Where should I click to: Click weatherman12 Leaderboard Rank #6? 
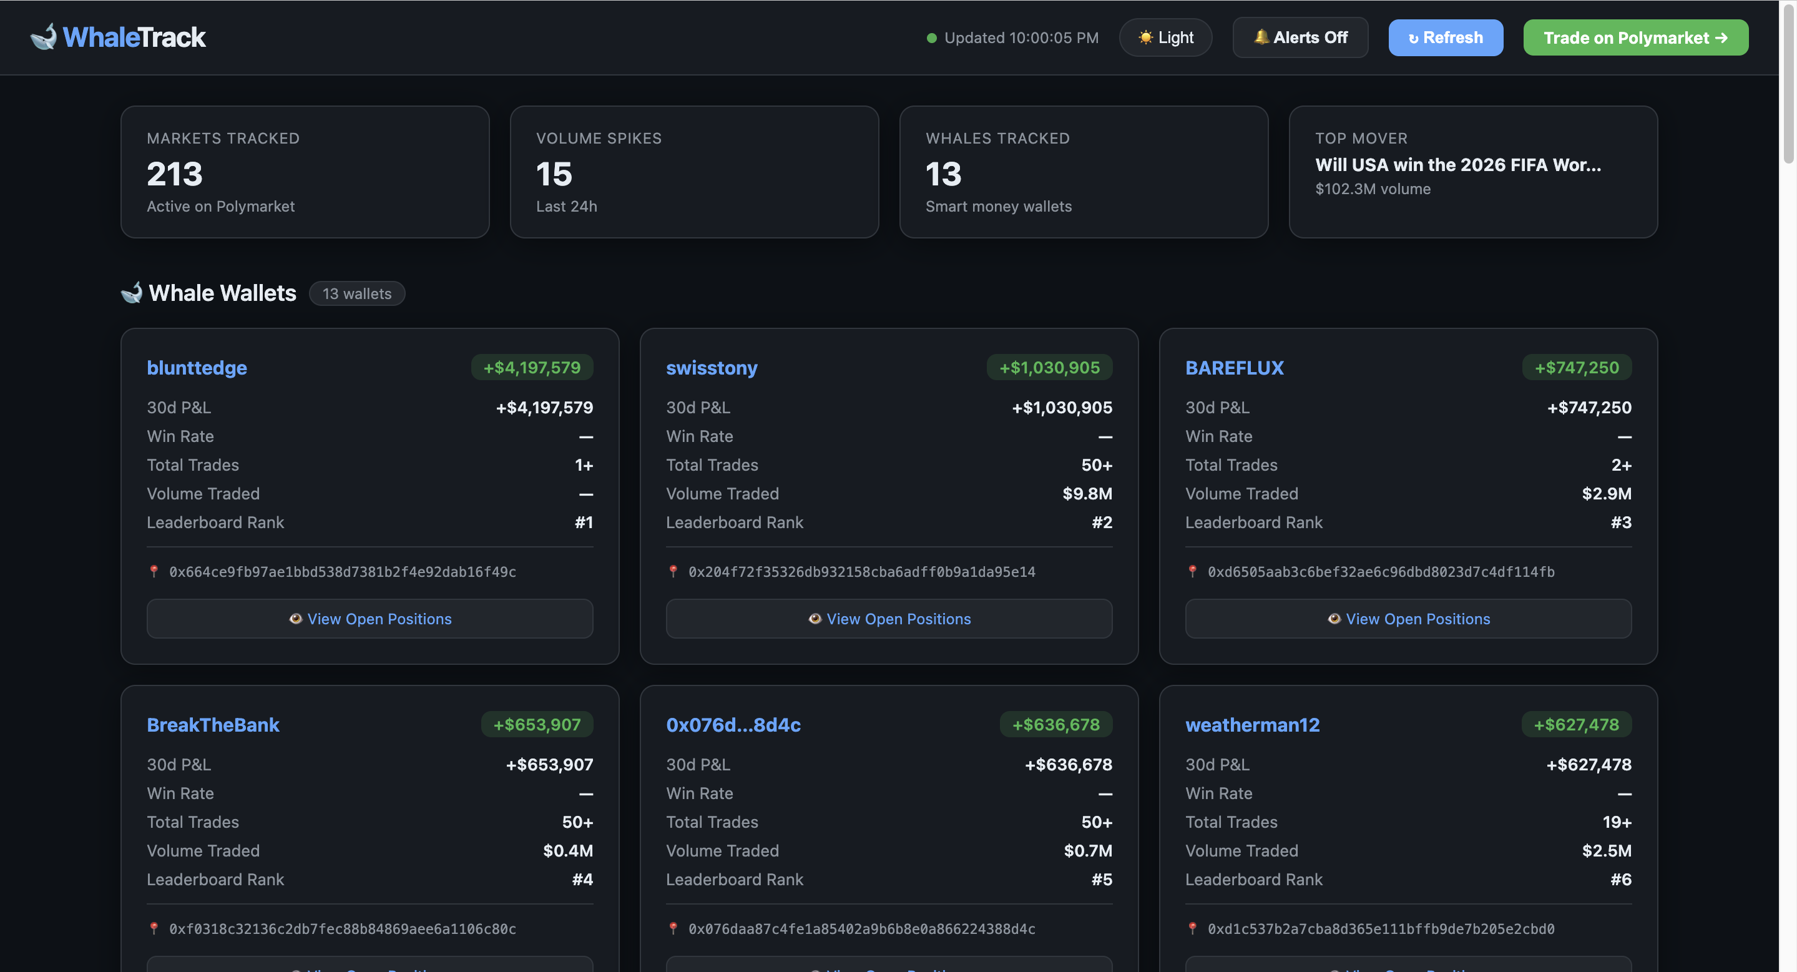1620,879
